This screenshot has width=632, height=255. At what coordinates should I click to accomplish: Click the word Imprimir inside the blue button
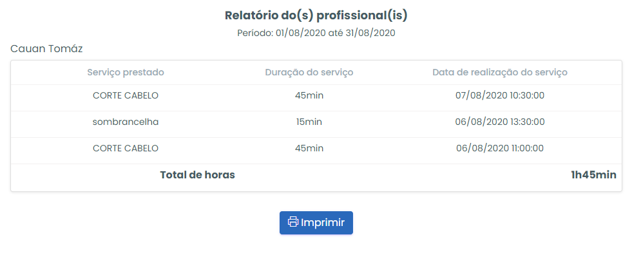tap(323, 222)
